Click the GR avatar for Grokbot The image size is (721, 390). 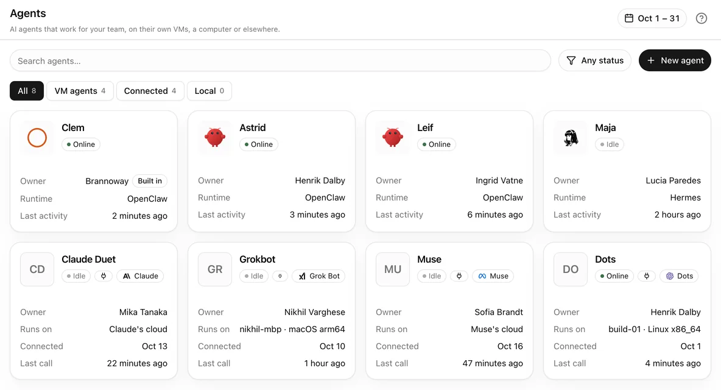pyautogui.click(x=215, y=269)
